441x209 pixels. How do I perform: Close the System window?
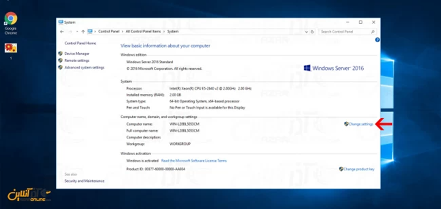coord(373,22)
